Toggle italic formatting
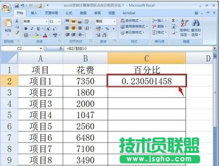 tap(32, 28)
